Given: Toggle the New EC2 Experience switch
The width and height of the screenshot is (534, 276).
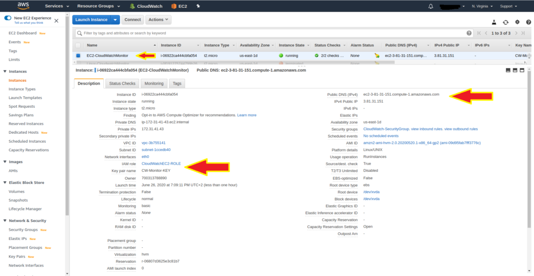Looking at the screenshot, I should pos(8,18).
